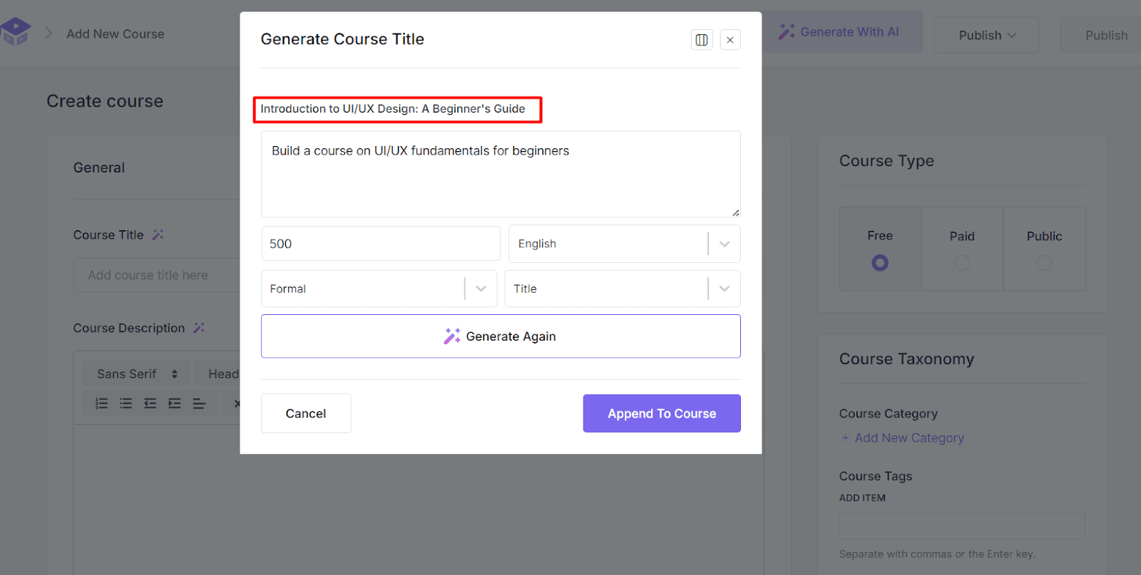Click Generate Again button
Viewport: 1141px width, 575px height.
pos(501,336)
